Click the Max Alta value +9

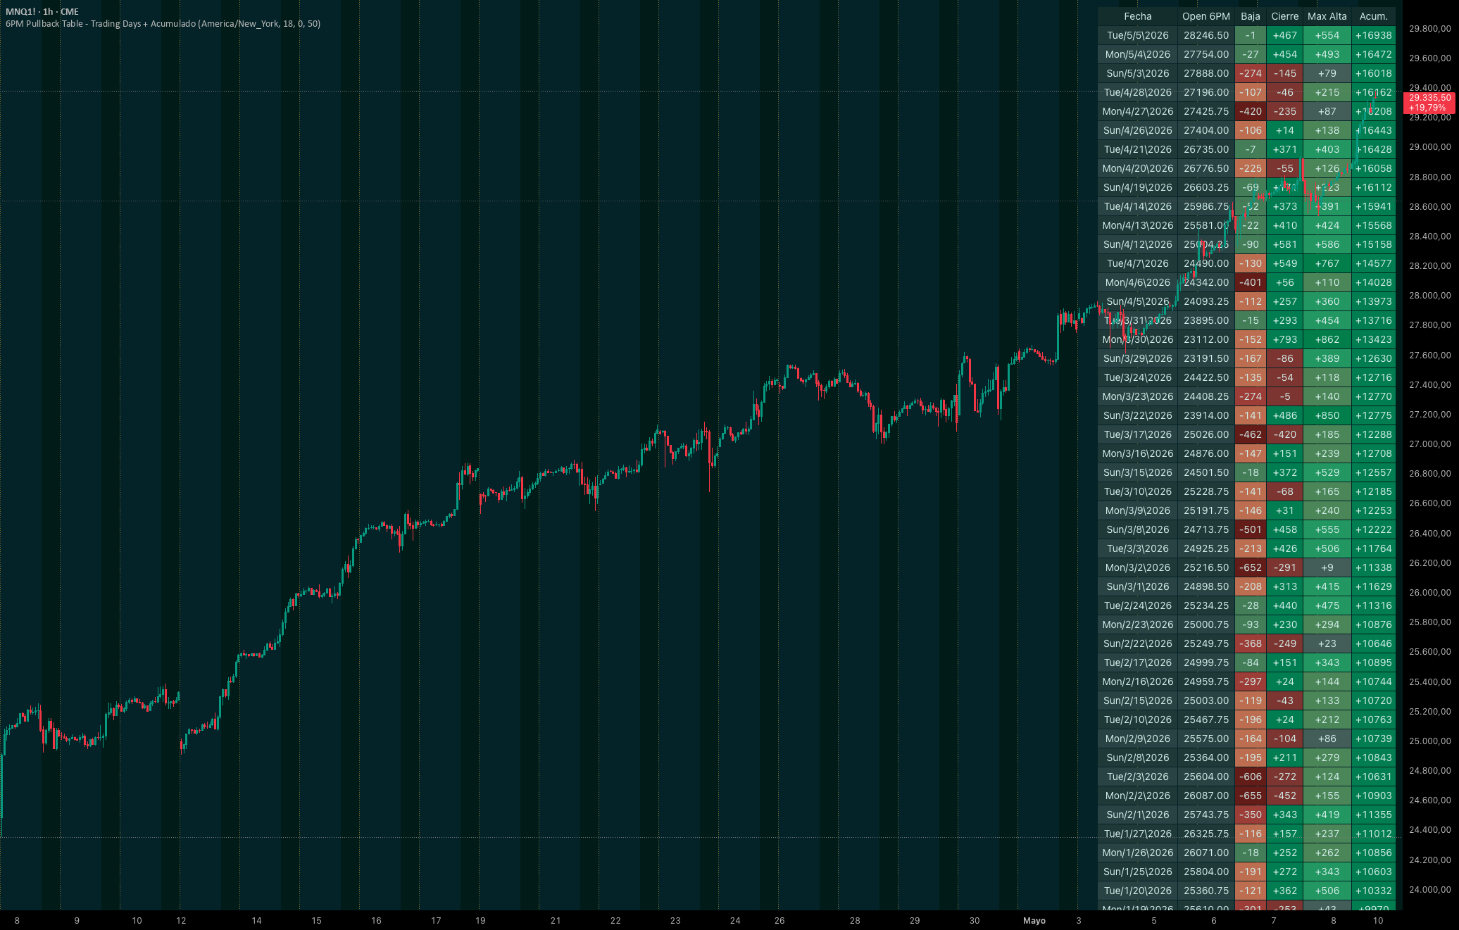click(1327, 567)
